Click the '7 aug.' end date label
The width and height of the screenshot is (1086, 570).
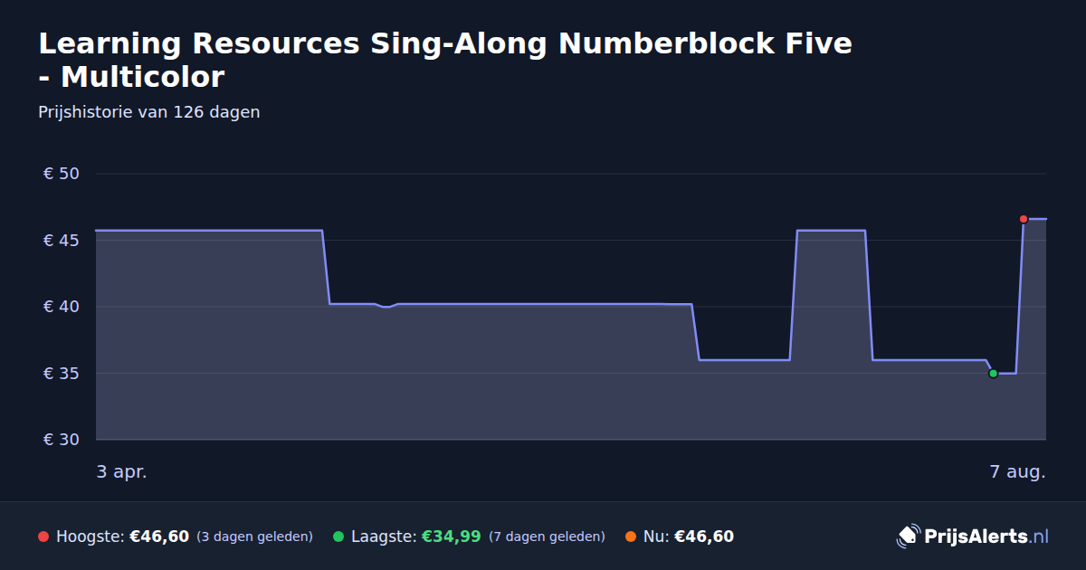point(1017,471)
